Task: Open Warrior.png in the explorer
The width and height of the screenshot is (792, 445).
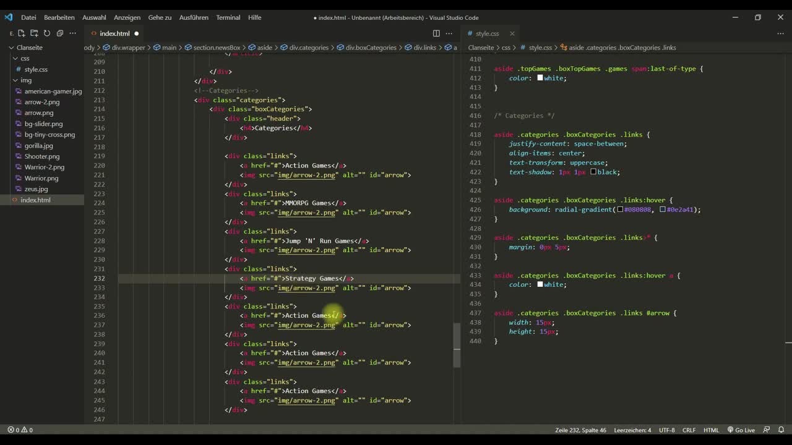Action: pos(41,178)
